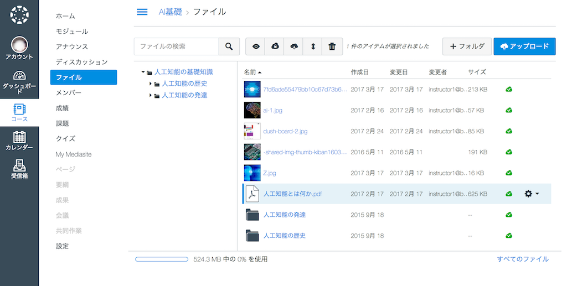Viewport: 567px width, 286px height.
Task: Click the cloud download toolbar button
Action: (294, 46)
